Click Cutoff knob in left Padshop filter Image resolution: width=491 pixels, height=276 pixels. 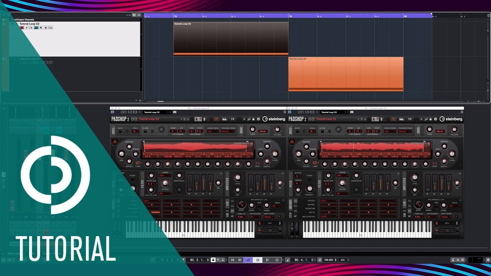pyautogui.click(x=165, y=183)
